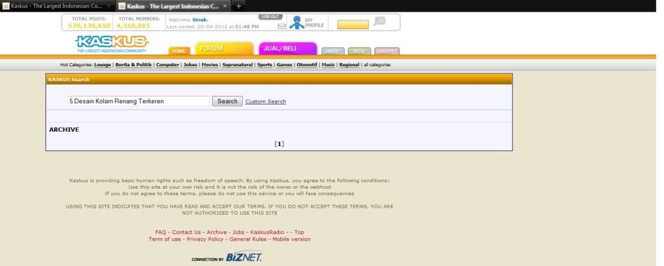The image size is (664, 266).
Task: Open the Contact Us footer link
Action: point(186,232)
